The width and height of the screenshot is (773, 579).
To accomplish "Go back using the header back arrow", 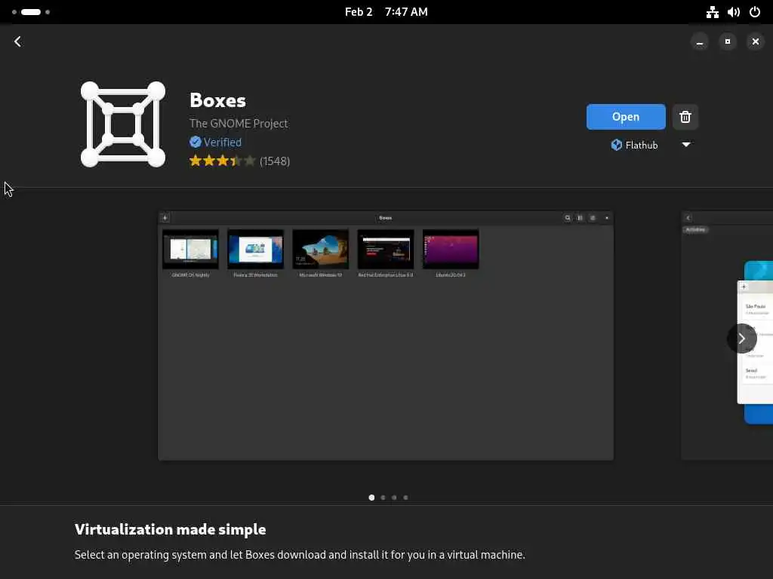I will tap(18, 41).
